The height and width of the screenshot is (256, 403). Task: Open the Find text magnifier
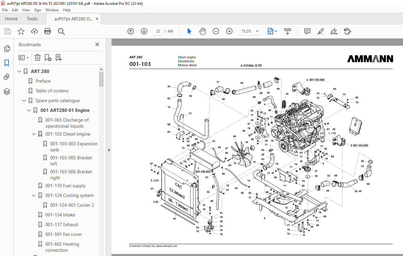tap(61, 31)
